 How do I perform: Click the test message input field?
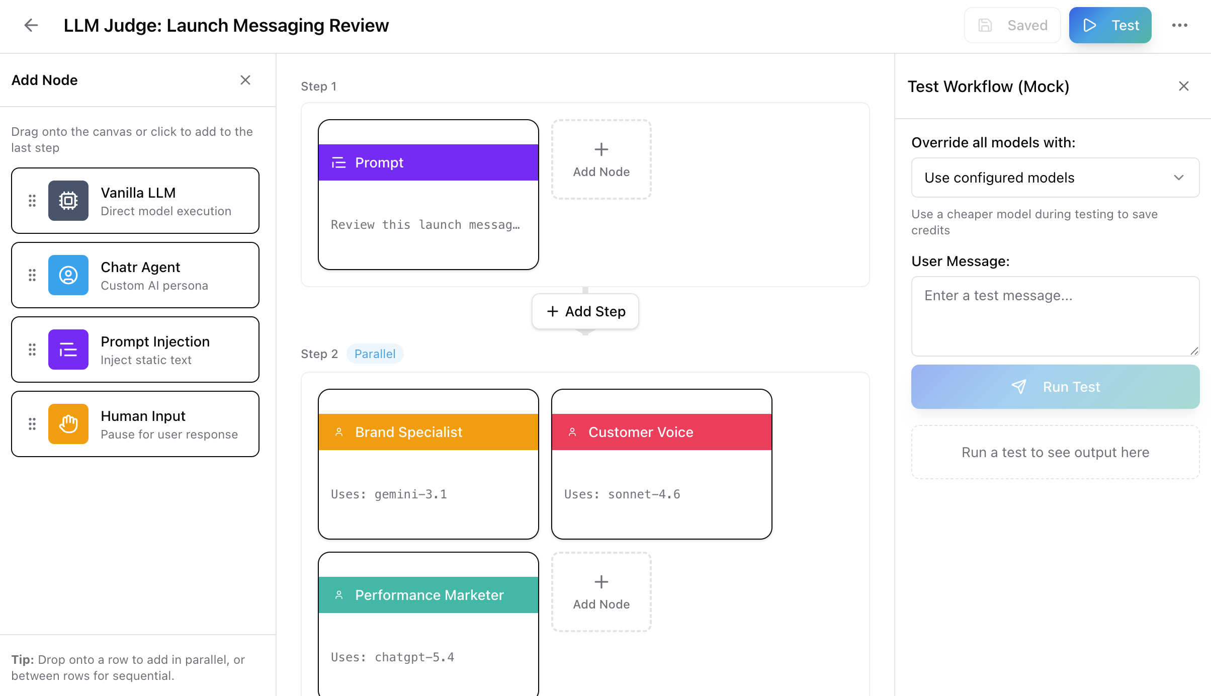[1055, 316]
